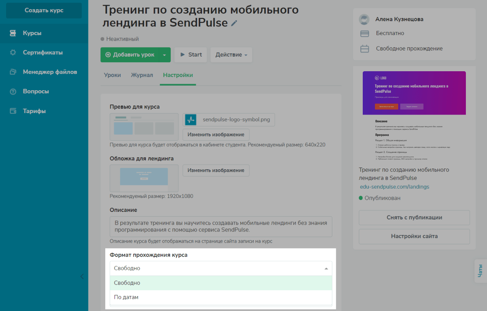Viewport: 487px width, 311px height.
Task: Collapse the Формат прохождения курса dropdown
Action: pyautogui.click(x=326, y=268)
